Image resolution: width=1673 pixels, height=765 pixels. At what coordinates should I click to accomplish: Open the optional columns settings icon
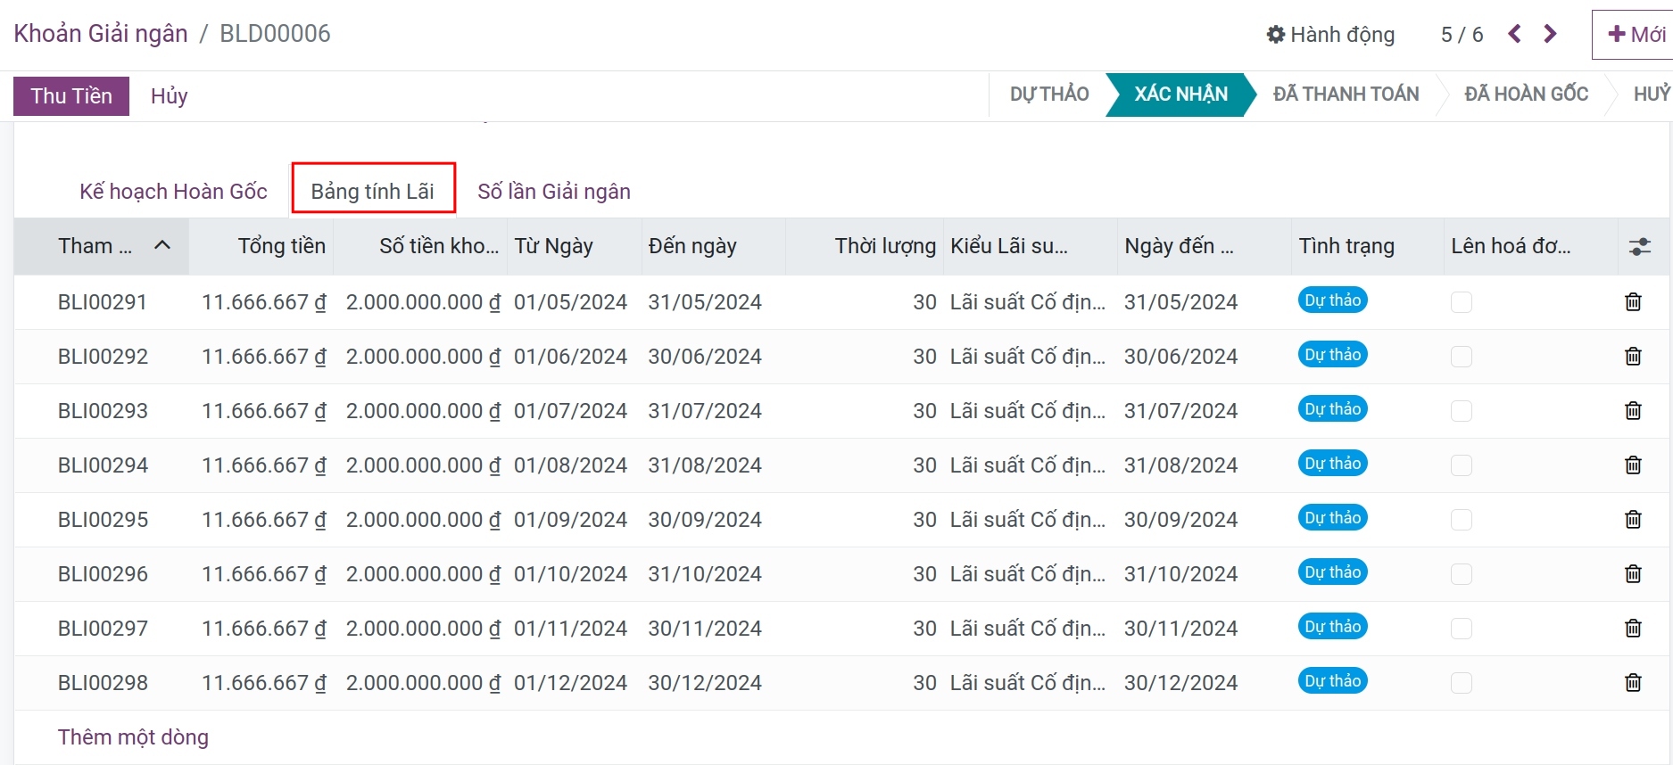point(1640,247)
